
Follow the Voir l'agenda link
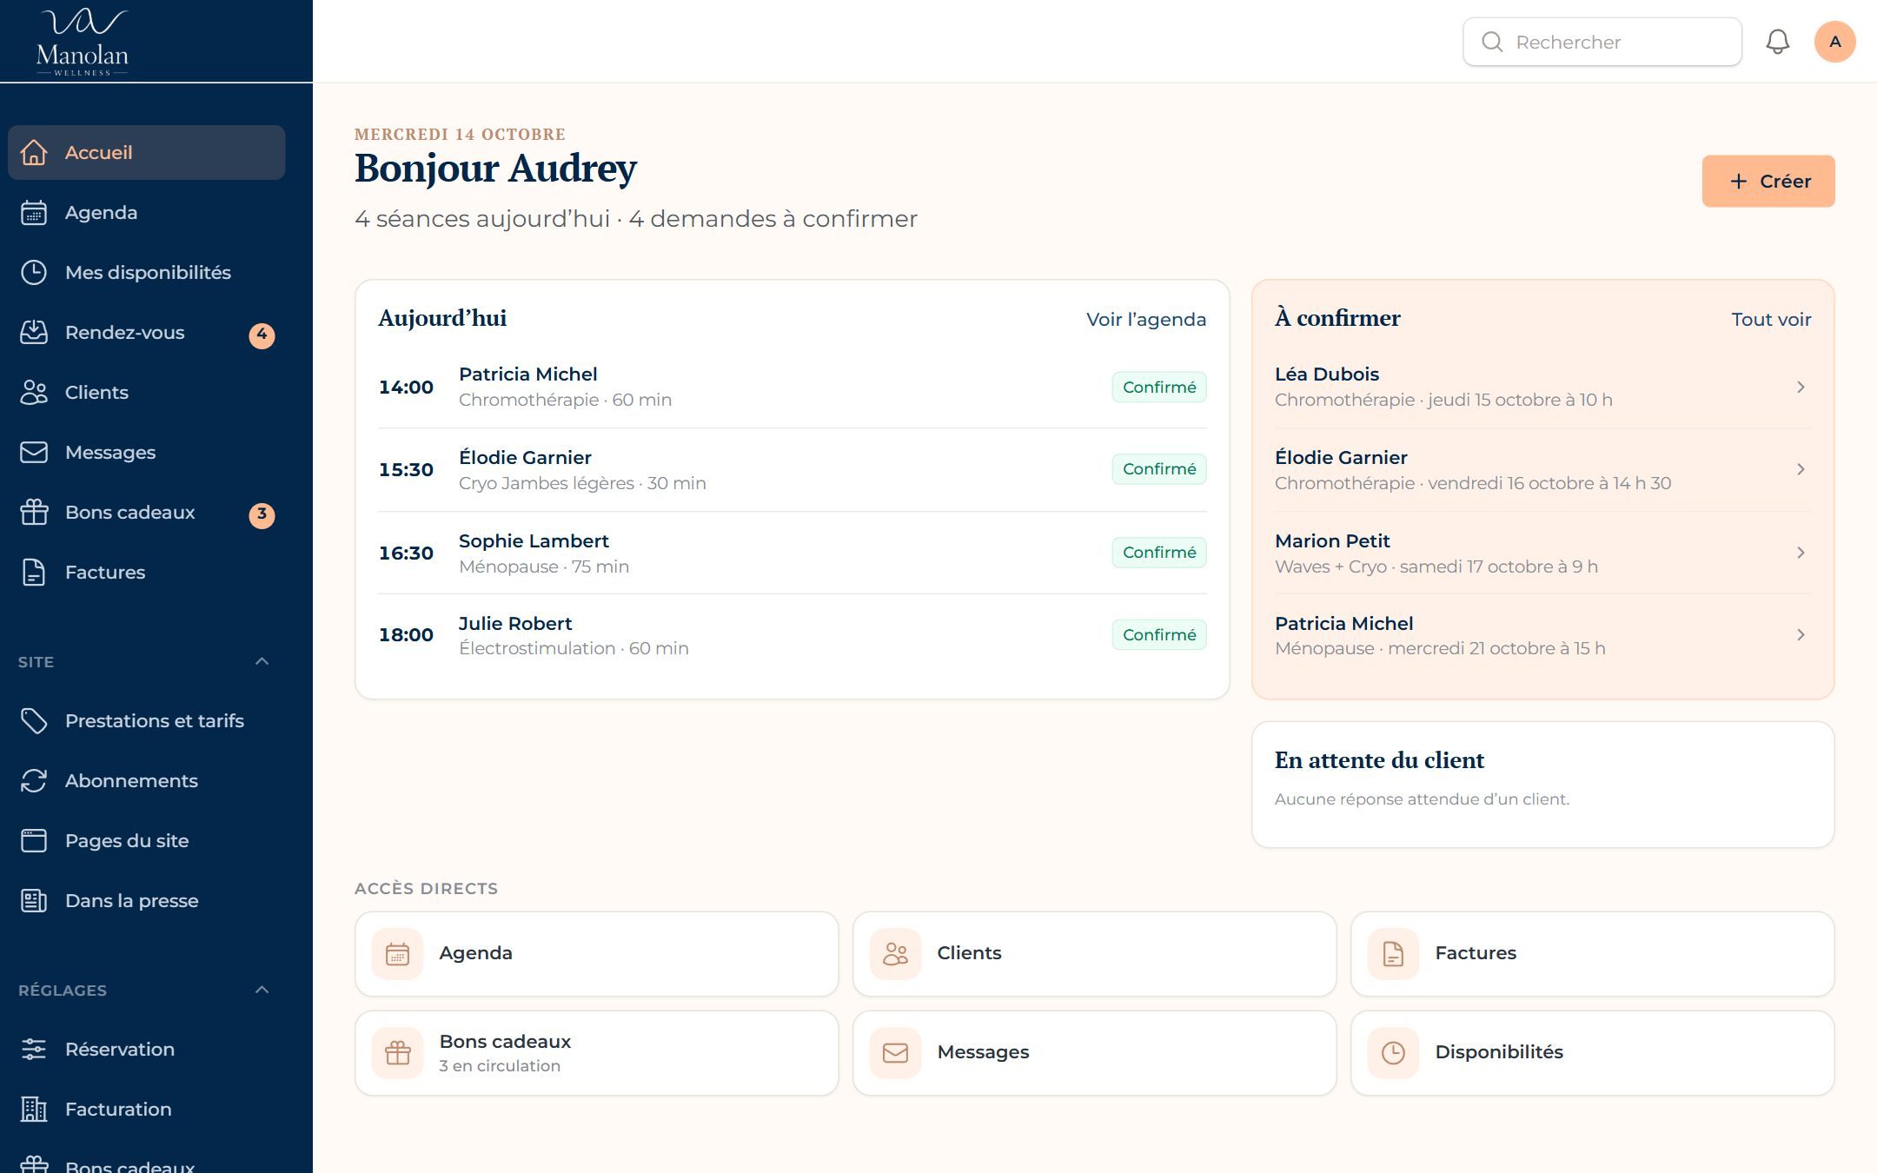[1145, 319]
